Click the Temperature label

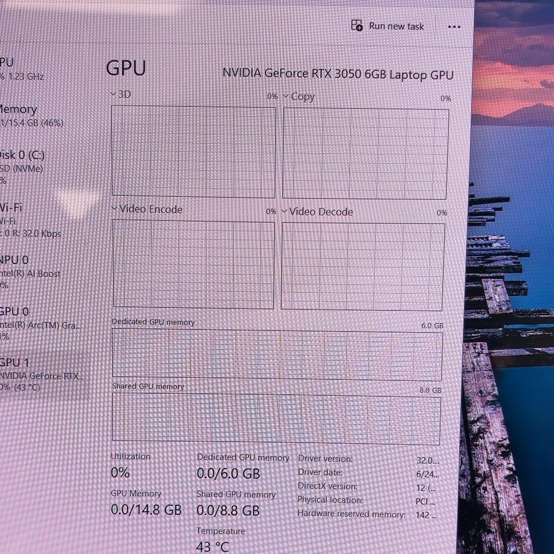tap(220, 531)
